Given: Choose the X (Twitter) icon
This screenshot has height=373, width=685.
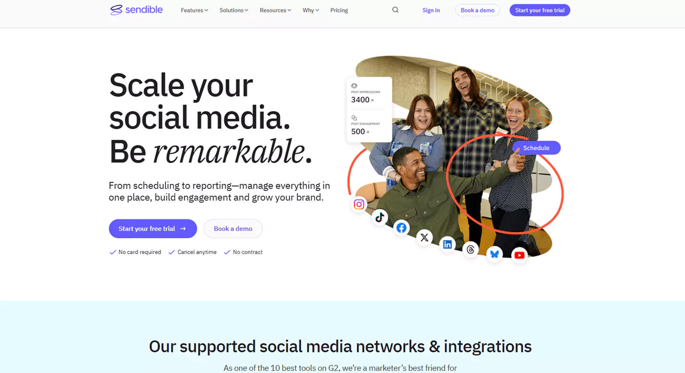Looking at the screenshot, I should [x=424, y=238].
